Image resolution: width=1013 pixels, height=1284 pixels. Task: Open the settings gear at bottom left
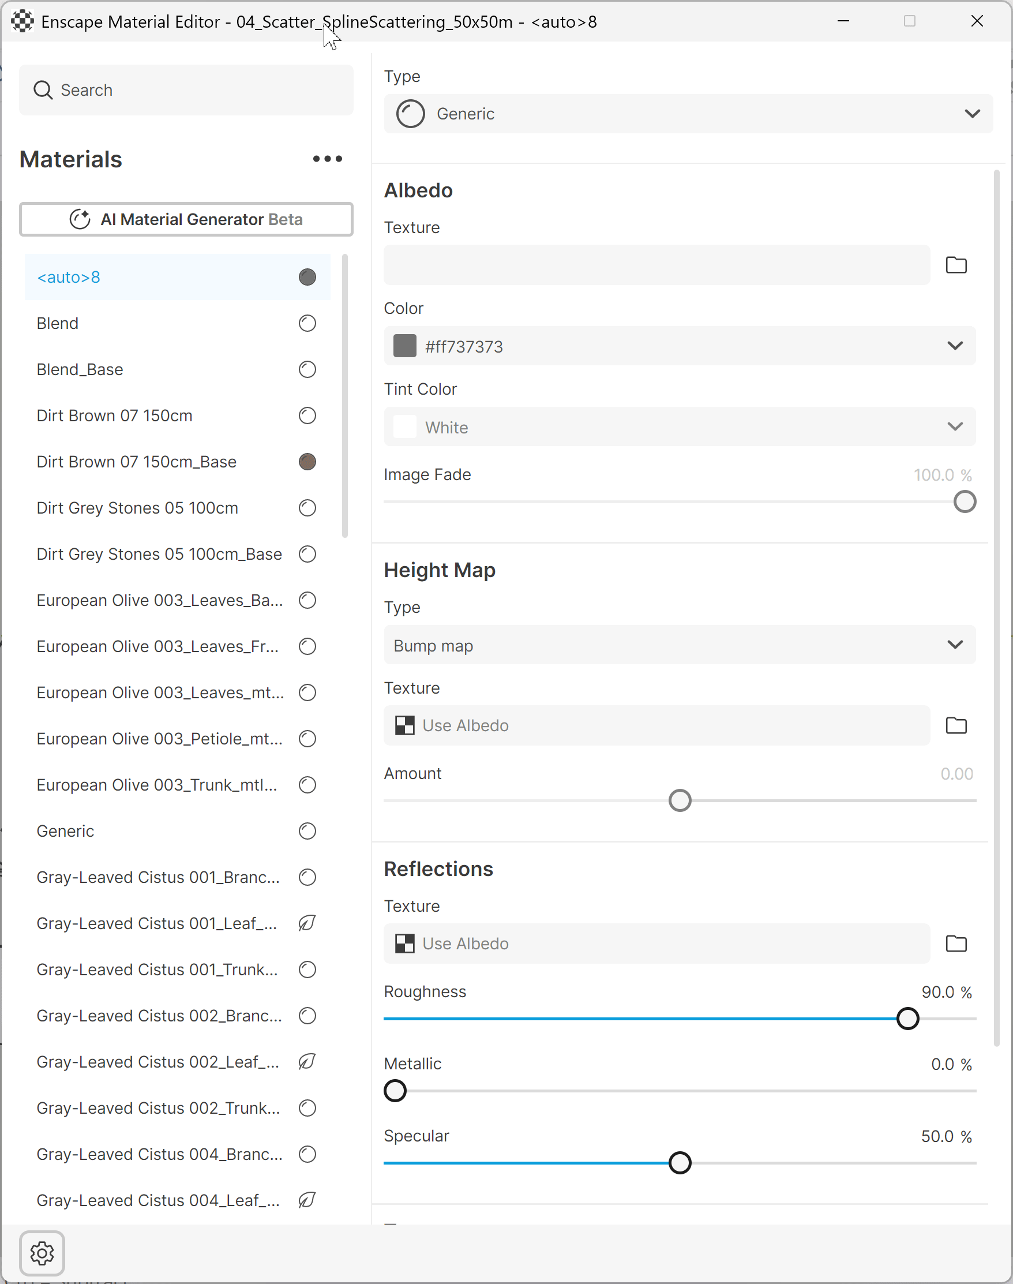pos(42,1253)
